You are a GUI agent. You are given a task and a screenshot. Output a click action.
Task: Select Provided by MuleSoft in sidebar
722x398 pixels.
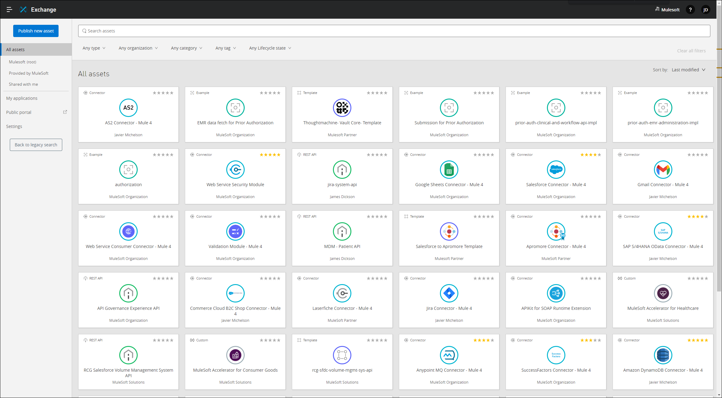tap(29, 73)
